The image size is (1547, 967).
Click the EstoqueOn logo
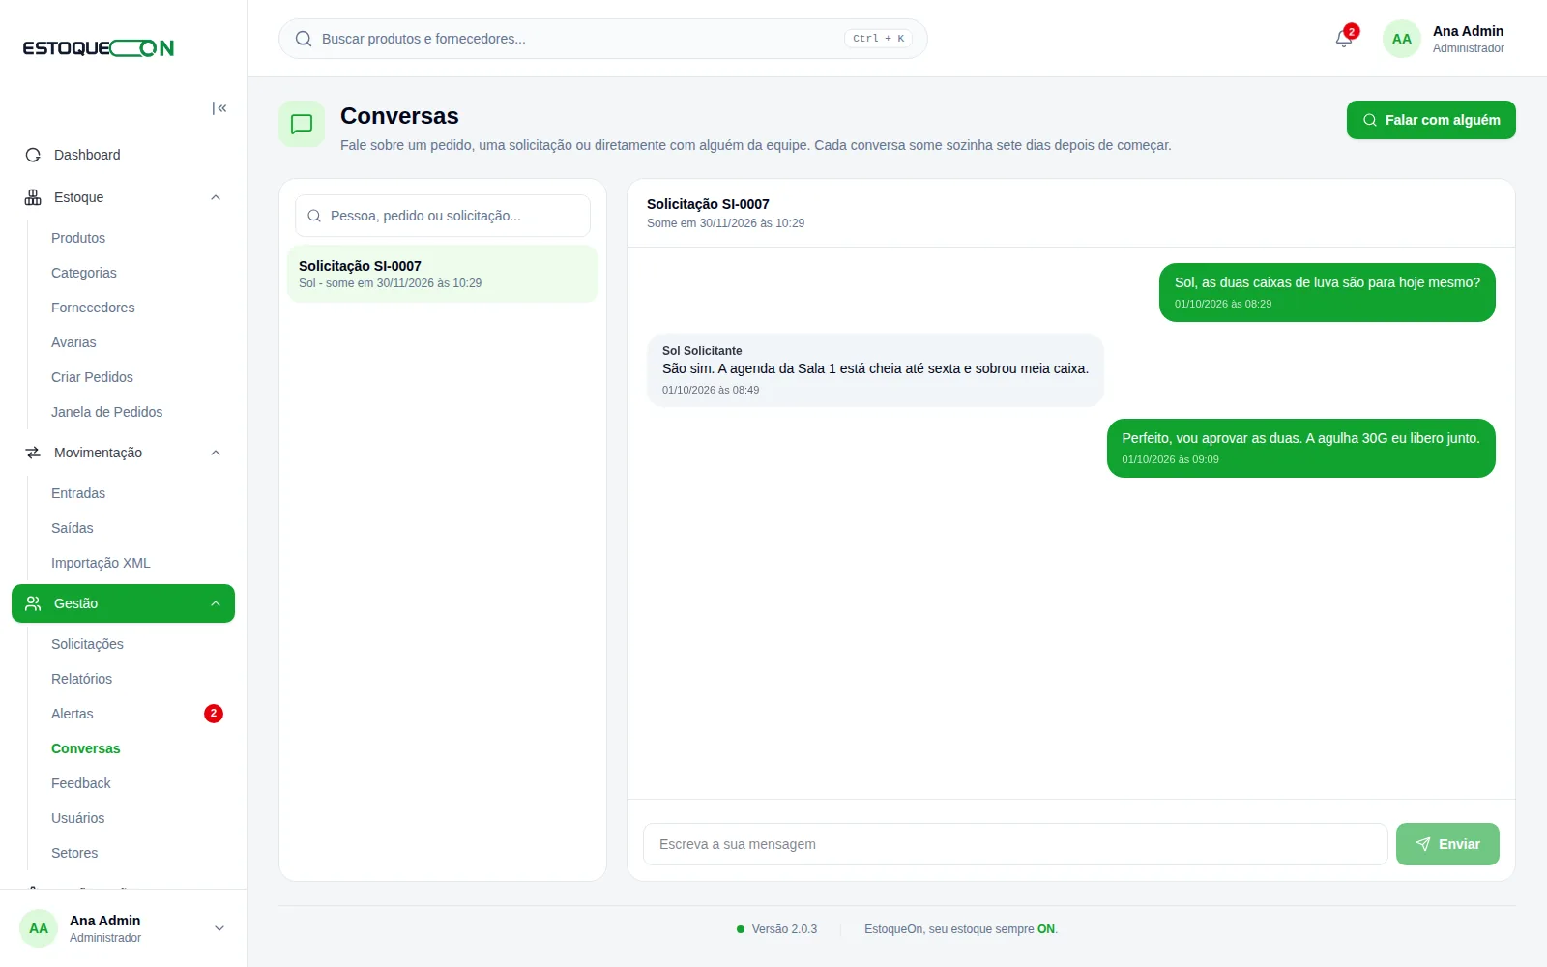point(99,48)
